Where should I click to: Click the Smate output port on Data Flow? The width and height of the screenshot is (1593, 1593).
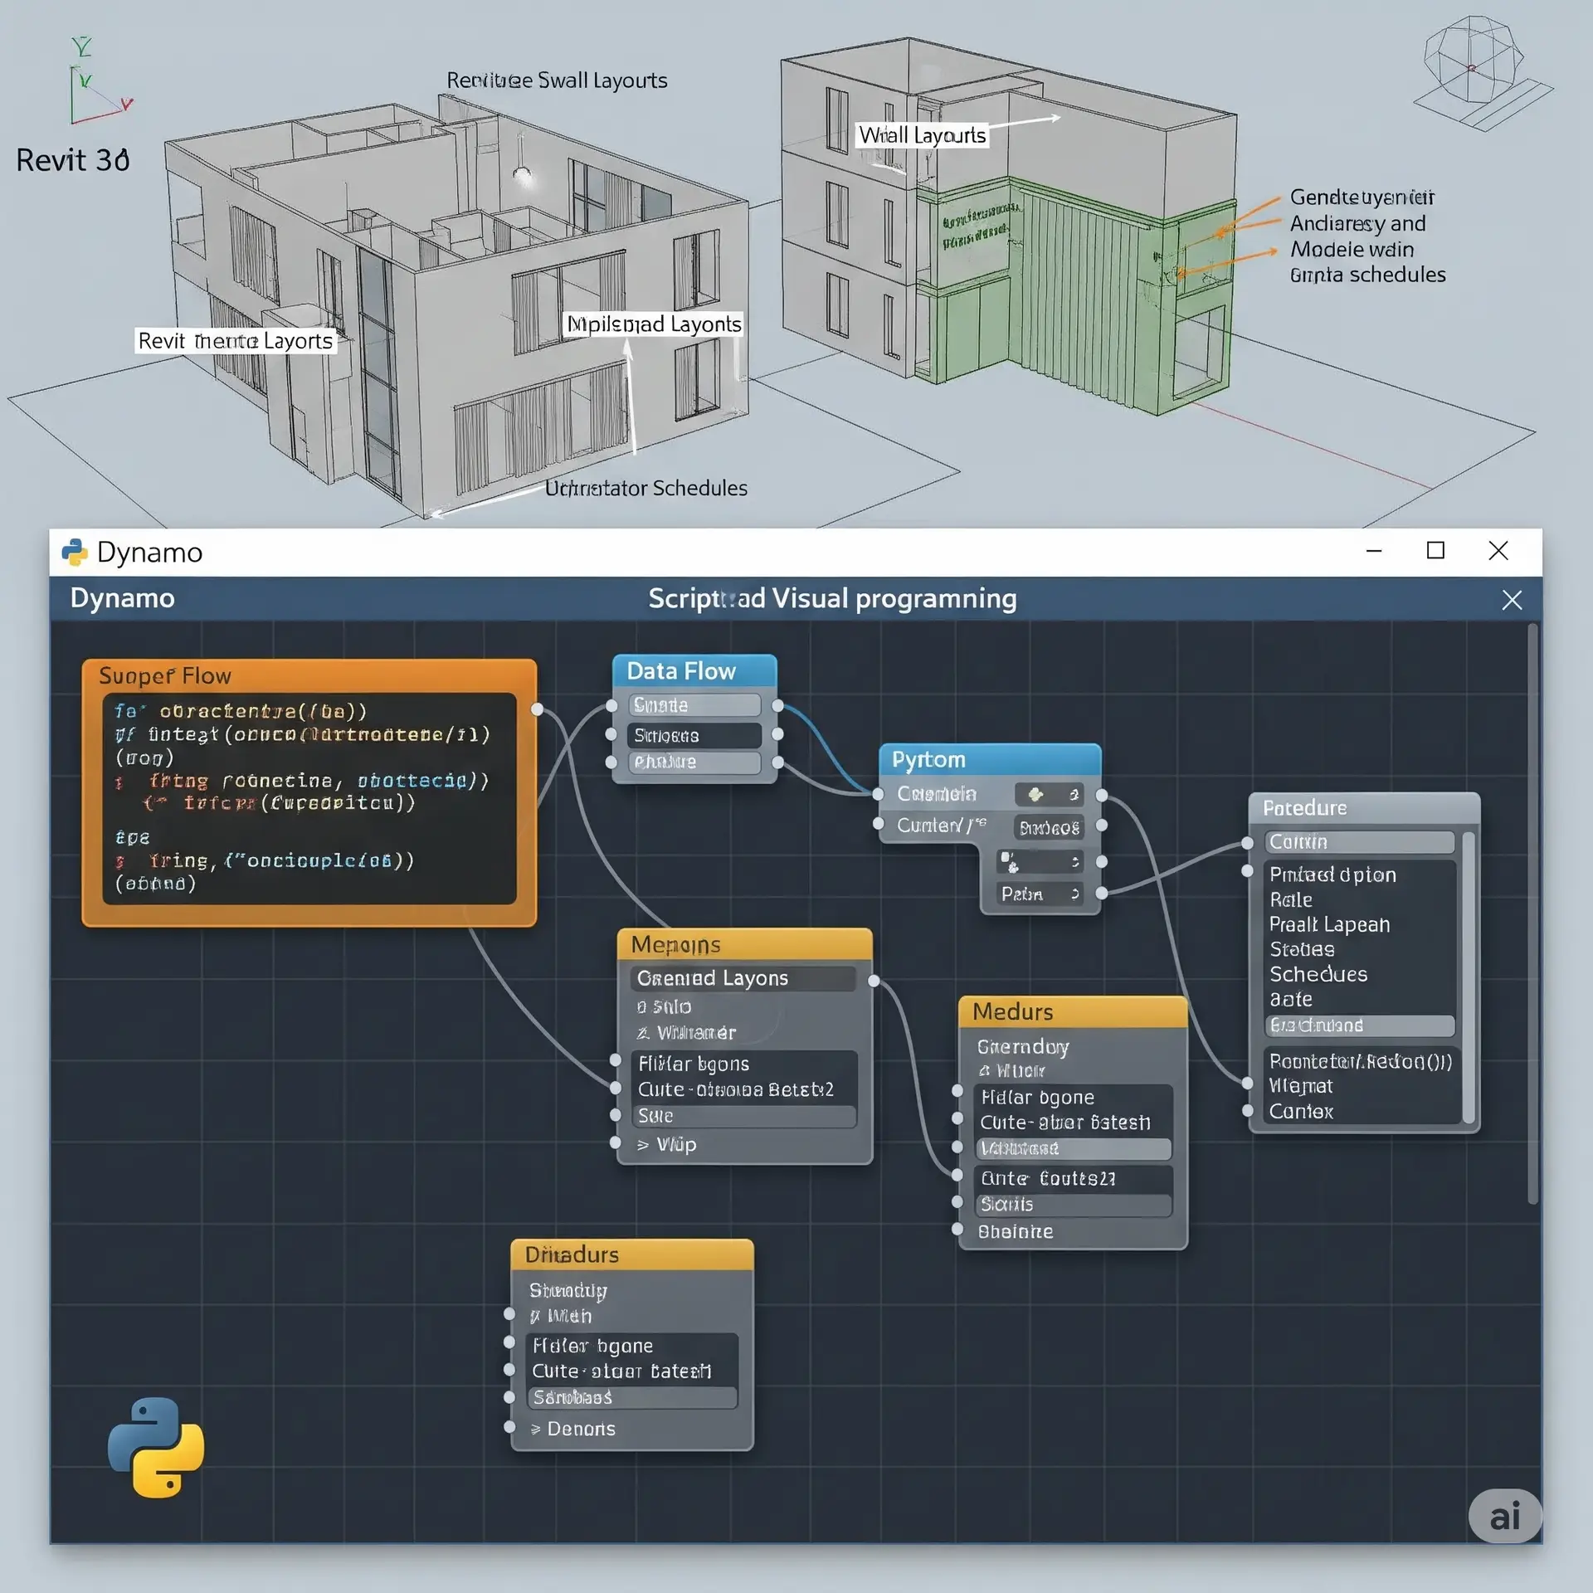(777, 706)
